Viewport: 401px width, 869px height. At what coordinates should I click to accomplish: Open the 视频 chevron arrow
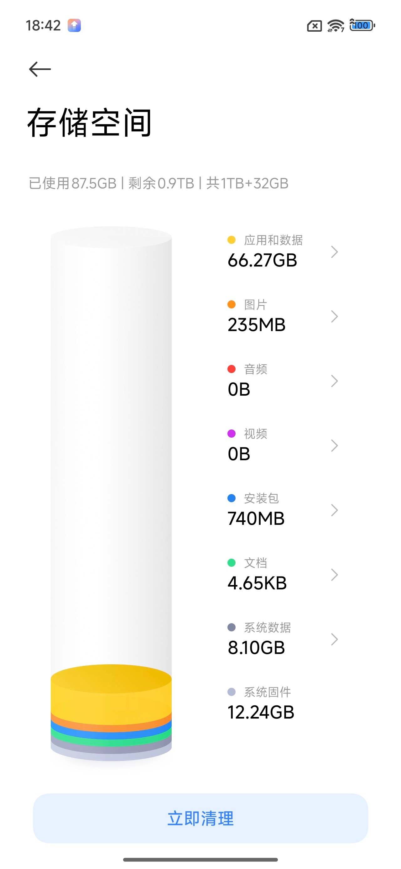pyautogui.click(x=334, y=446)
